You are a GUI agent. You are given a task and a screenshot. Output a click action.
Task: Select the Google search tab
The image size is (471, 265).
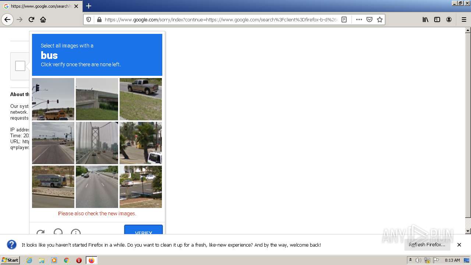coord(41,6)
